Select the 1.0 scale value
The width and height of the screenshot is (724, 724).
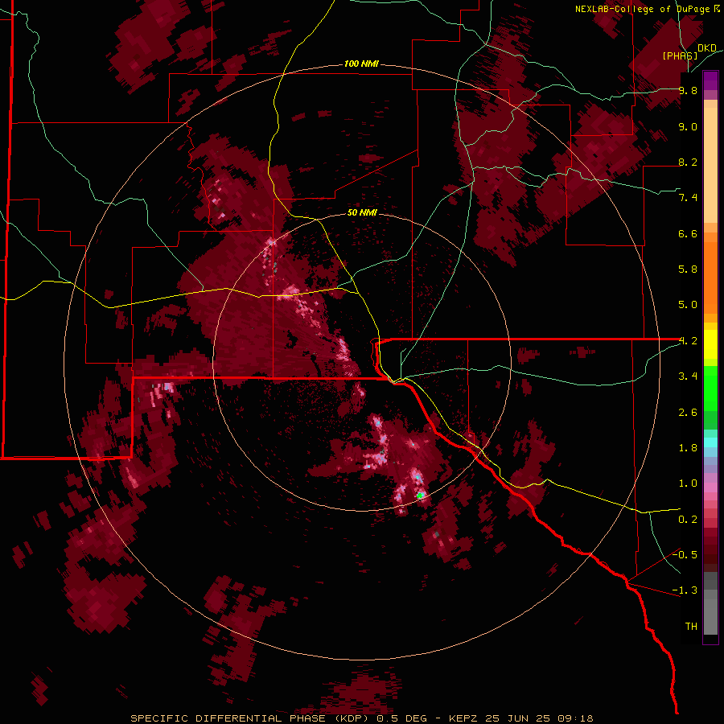point(688,483)
